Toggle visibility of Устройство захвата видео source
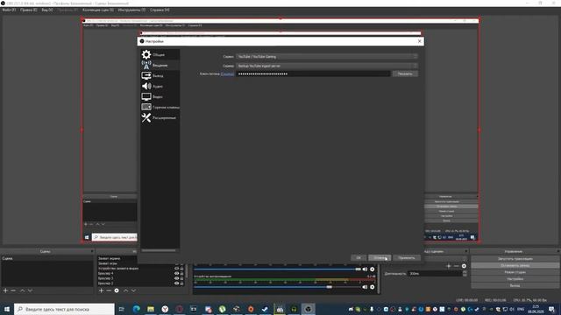The height and width of the screenshot is (315, 561). [x=176, y=269]
